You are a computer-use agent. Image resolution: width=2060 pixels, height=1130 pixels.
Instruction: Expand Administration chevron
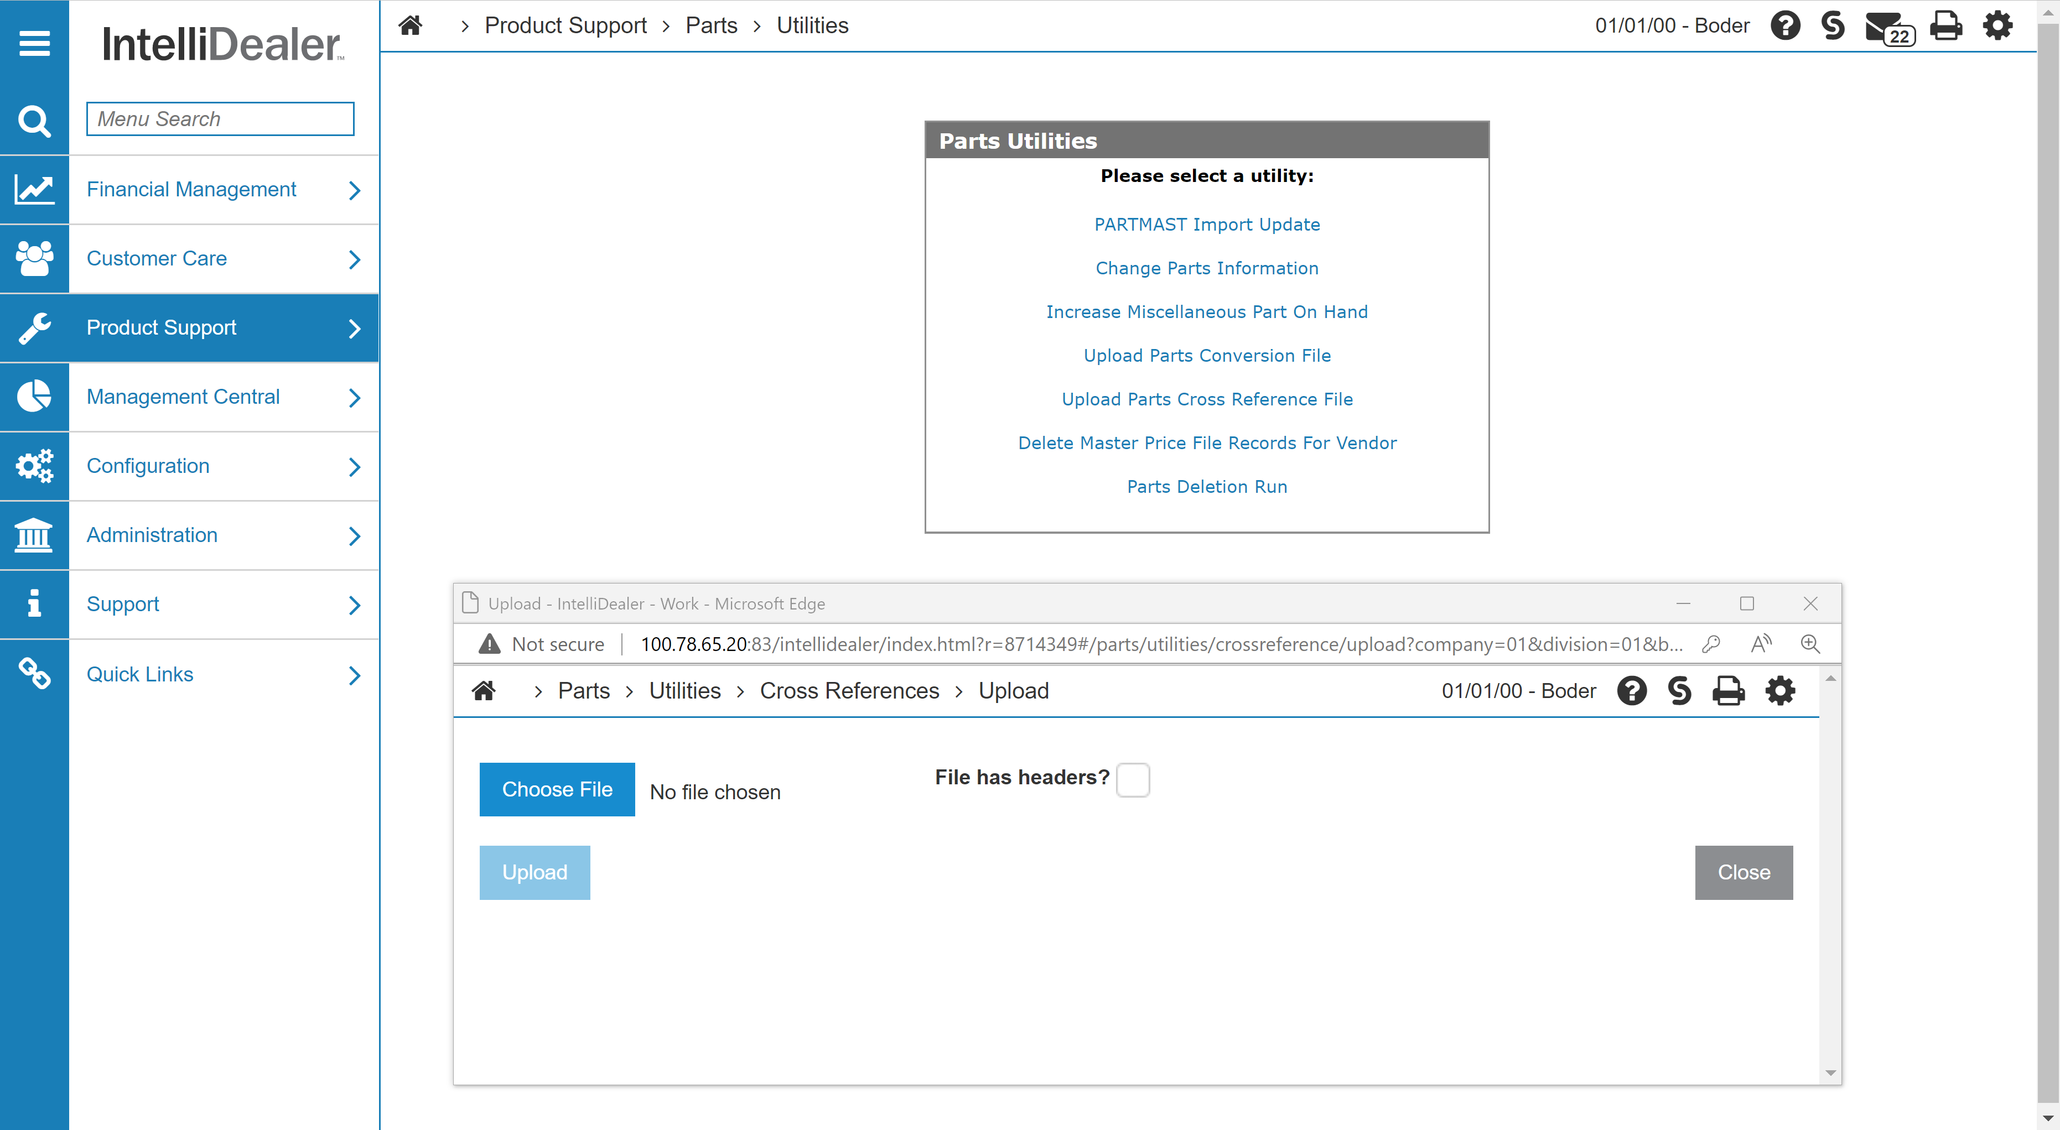click(355, 536)
